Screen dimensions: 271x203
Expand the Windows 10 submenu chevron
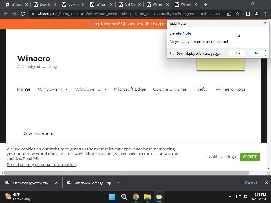[x=105, y=89]
